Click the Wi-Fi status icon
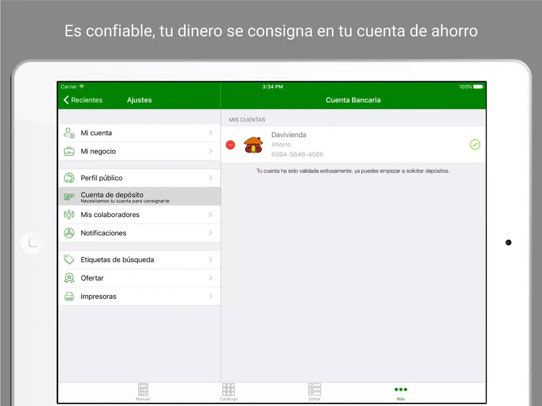This screenshot has width=542, height=406. click(82, 86)
